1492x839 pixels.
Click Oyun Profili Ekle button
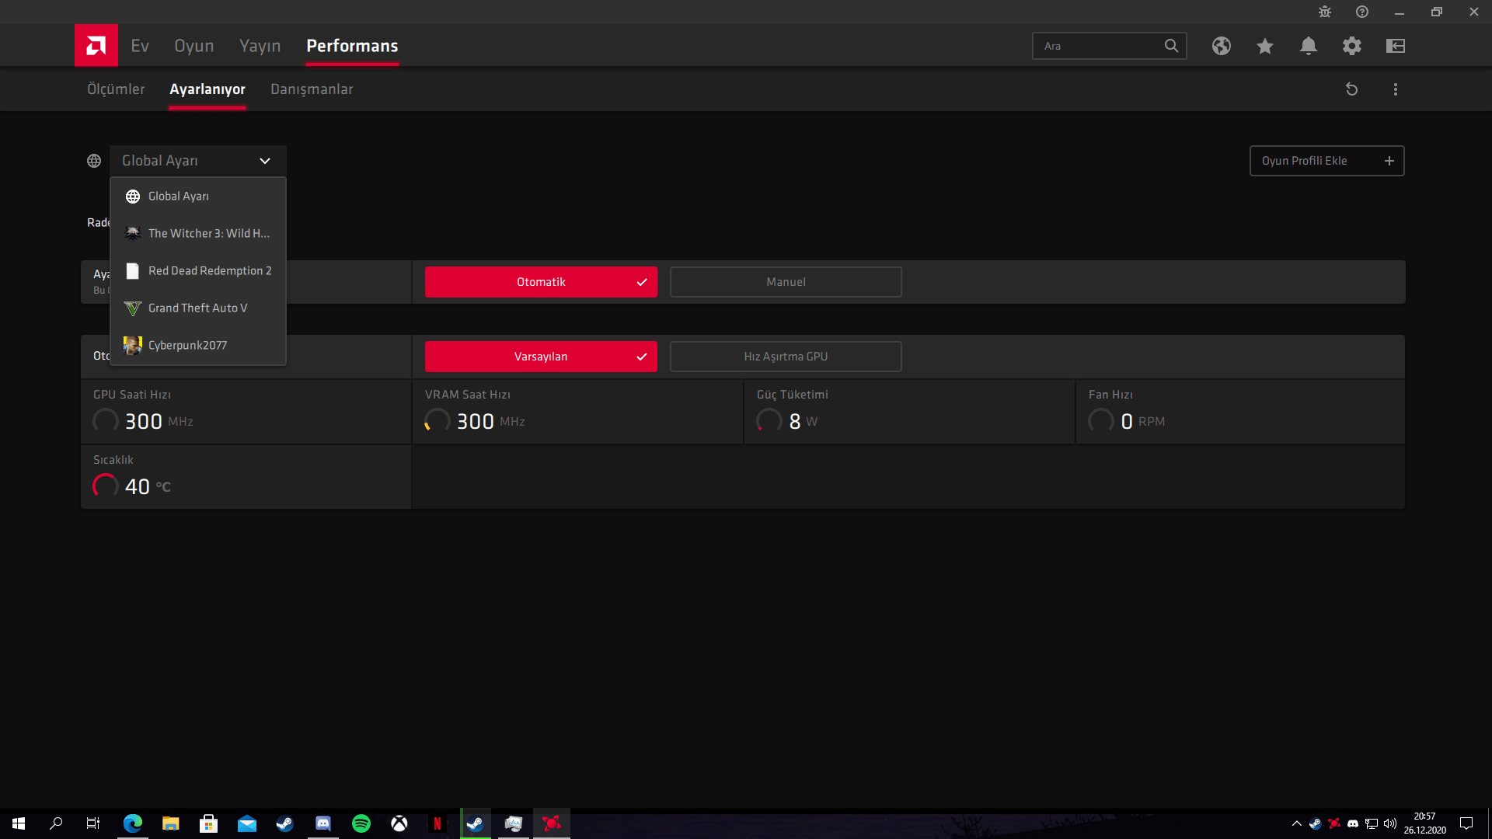[1326, 161]
